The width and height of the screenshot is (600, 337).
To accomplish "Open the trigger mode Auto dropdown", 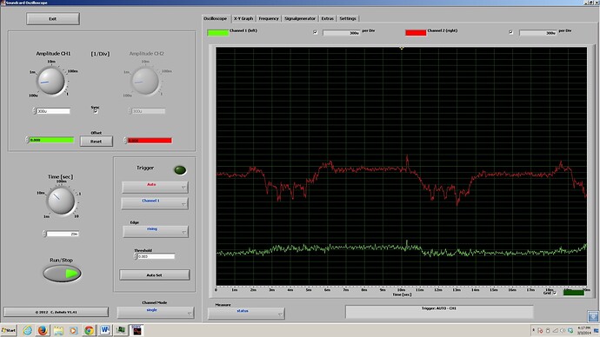I will 155,187.
